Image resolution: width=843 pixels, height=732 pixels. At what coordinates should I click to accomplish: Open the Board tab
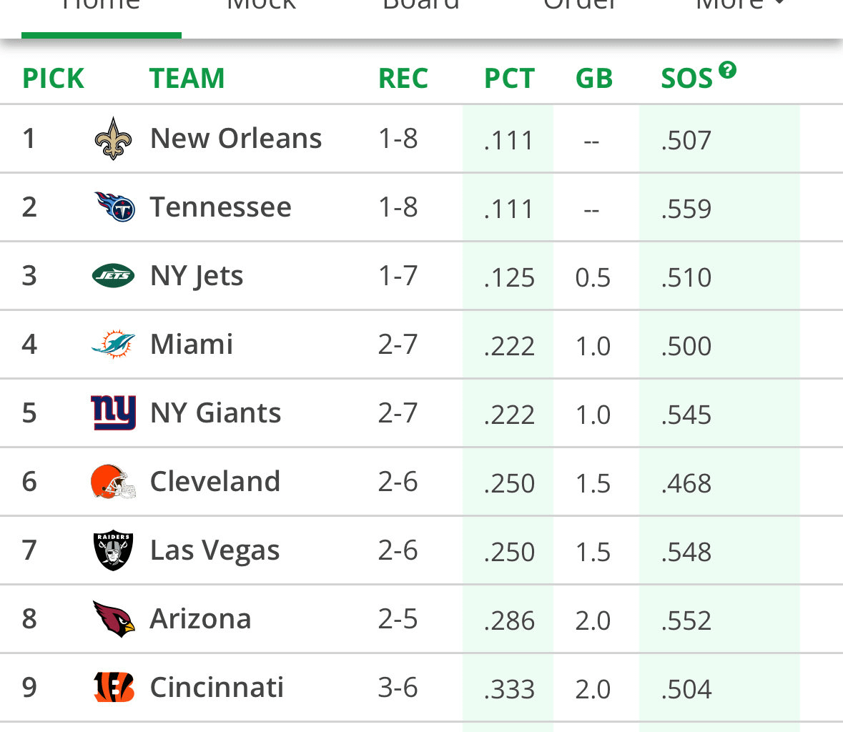pos(421,6)
